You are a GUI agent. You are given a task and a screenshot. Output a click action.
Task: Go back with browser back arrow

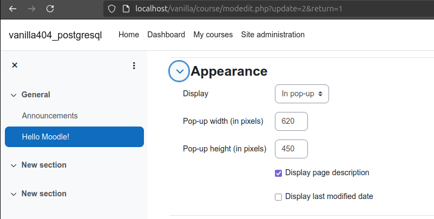pyautogui.click(x=13, y=9)
